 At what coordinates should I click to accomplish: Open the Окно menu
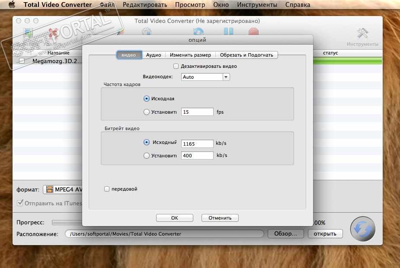[221, 5]
